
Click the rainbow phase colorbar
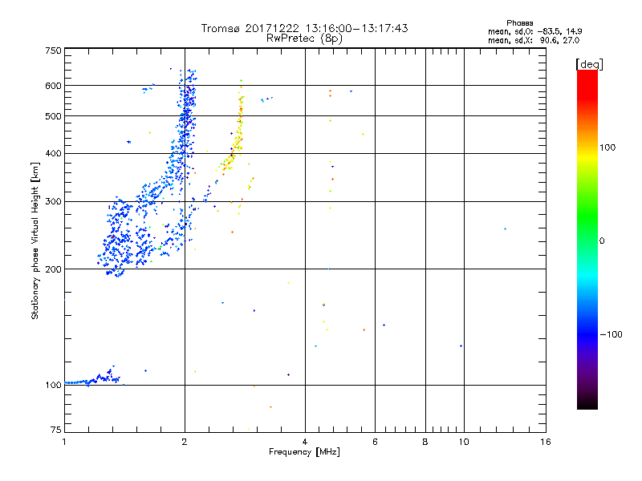[587, 239]
